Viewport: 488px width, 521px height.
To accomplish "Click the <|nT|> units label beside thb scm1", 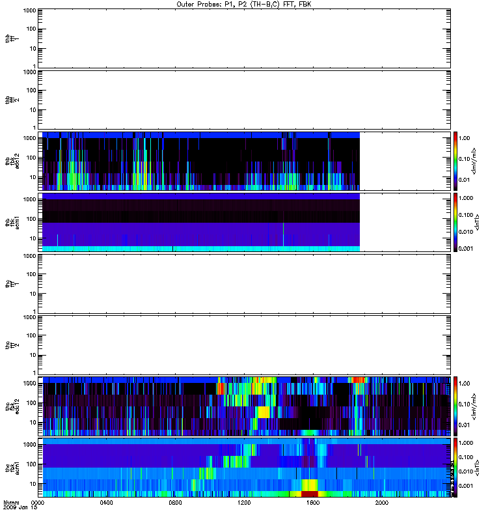I will point(477,222).
